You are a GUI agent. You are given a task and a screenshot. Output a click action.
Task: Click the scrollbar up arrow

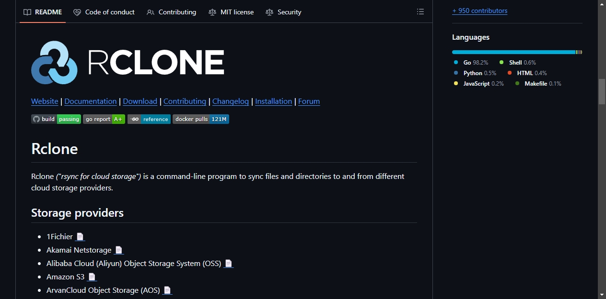[x=602, y=4]
